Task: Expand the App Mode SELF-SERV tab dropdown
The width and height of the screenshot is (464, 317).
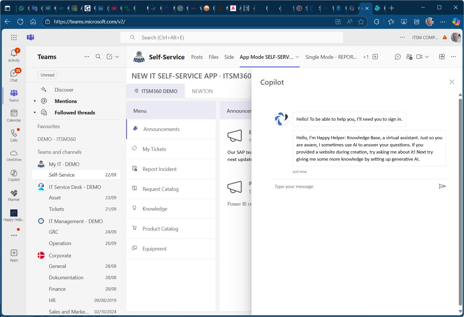Action: tap(297, 57)
